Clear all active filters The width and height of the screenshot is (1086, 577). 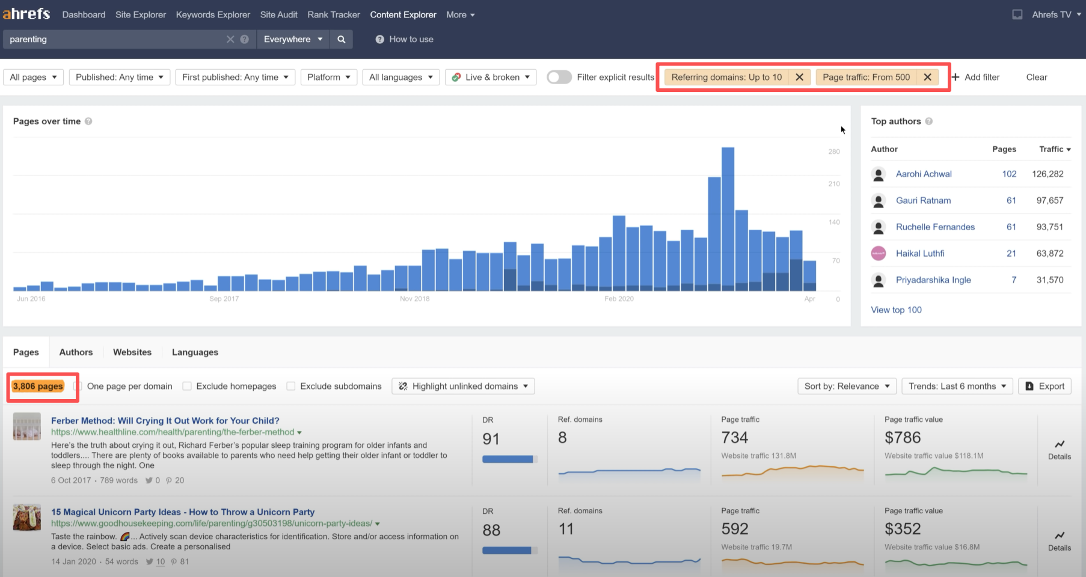coord(1036,77)
